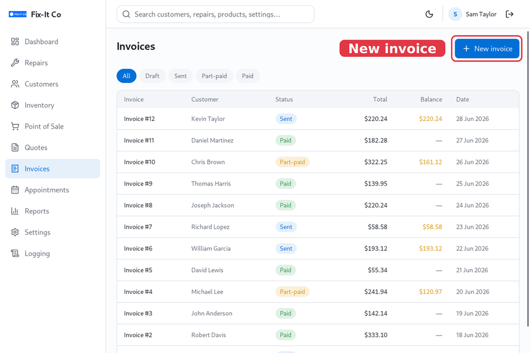Screen dimensions: 530x353
Task: Click Paid badge for Invoice #9
Action: pyautogui.click(x=286, y=184)
